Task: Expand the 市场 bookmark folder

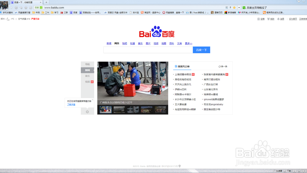Action: pos(36,13)
